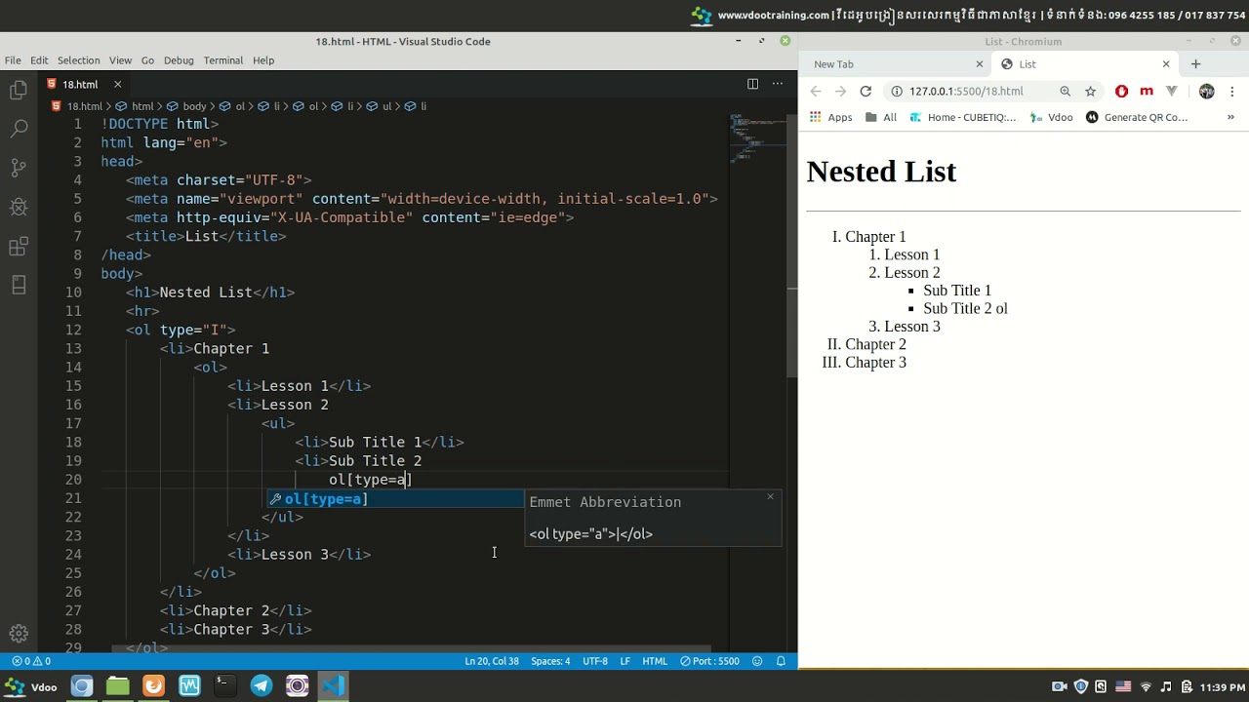Change encoding via UTF-8 status item
This screenshot has height=702, width=1249.
coord(595,661)
